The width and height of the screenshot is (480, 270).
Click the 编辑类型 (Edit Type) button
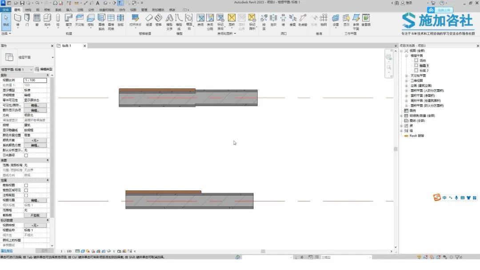[x=44, y=69]
